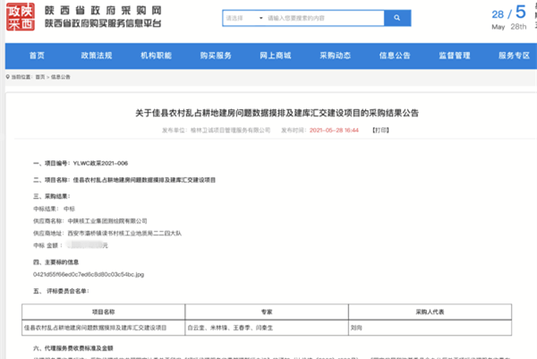
Task: Open the 政策法规 nav menu
Action: point(96,56)
